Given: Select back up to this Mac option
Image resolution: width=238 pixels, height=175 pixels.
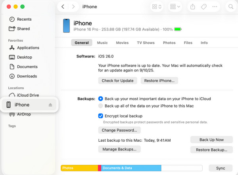Looking at the screenshot, I should [x=100, y=106].
